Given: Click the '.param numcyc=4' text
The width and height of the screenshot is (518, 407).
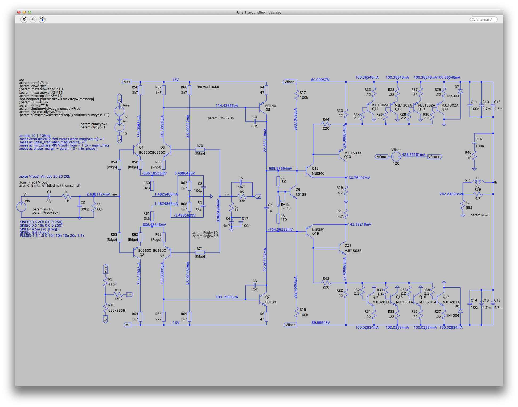Looking at the screenshot, I should (93, 124).
